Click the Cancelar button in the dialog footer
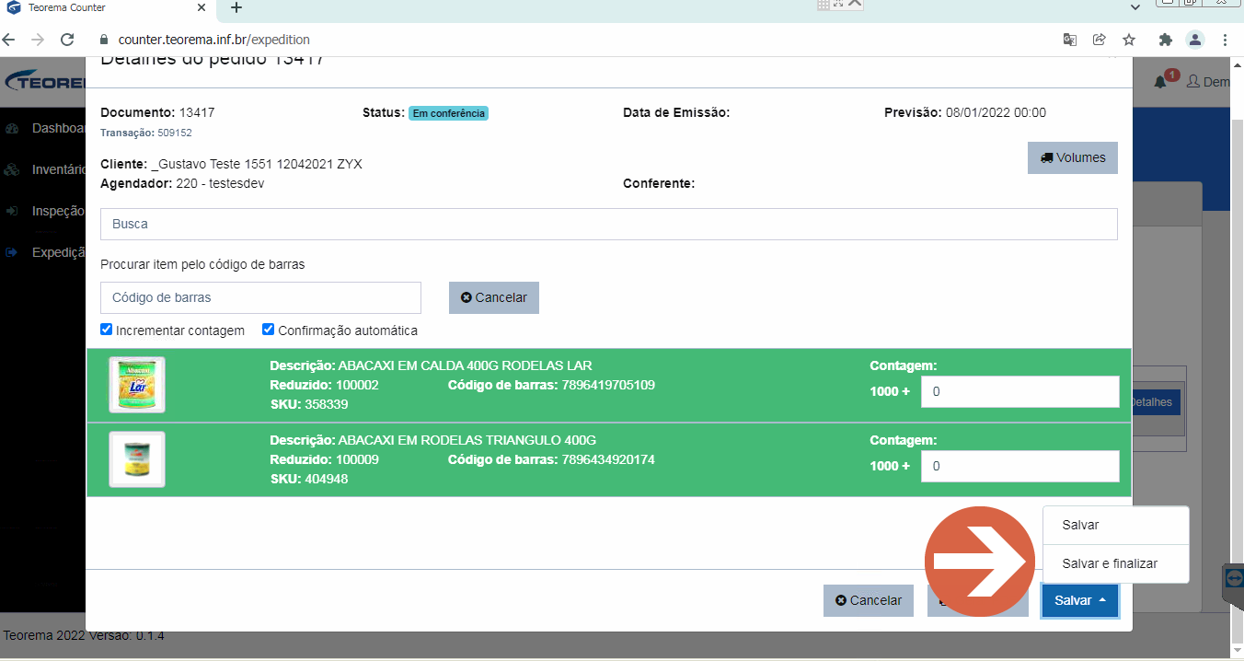 (869, 600)
